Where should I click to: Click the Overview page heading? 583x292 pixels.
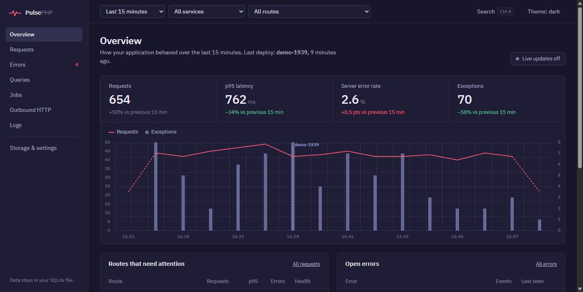[121, 41]
